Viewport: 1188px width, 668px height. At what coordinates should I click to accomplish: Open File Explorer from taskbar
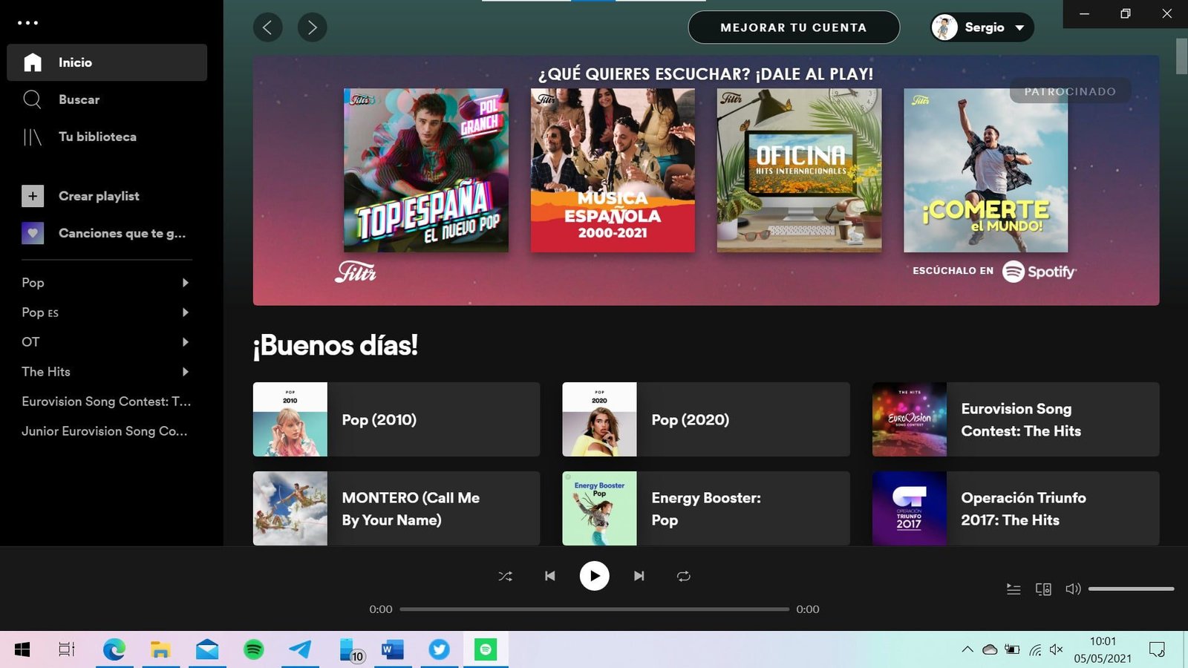(x=160, y=650)
